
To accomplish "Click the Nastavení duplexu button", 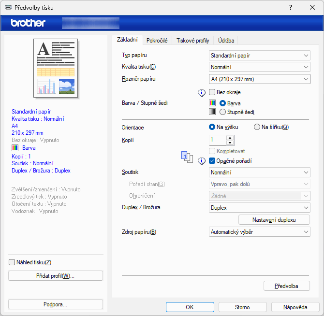I will click(x=274, y=220).
